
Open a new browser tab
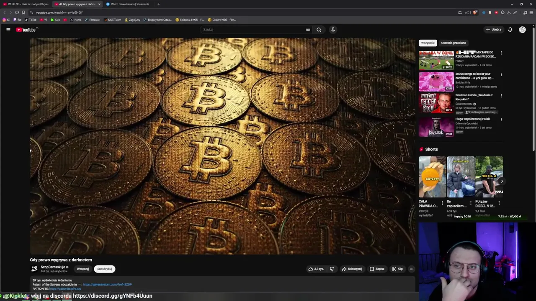(158, 4)
